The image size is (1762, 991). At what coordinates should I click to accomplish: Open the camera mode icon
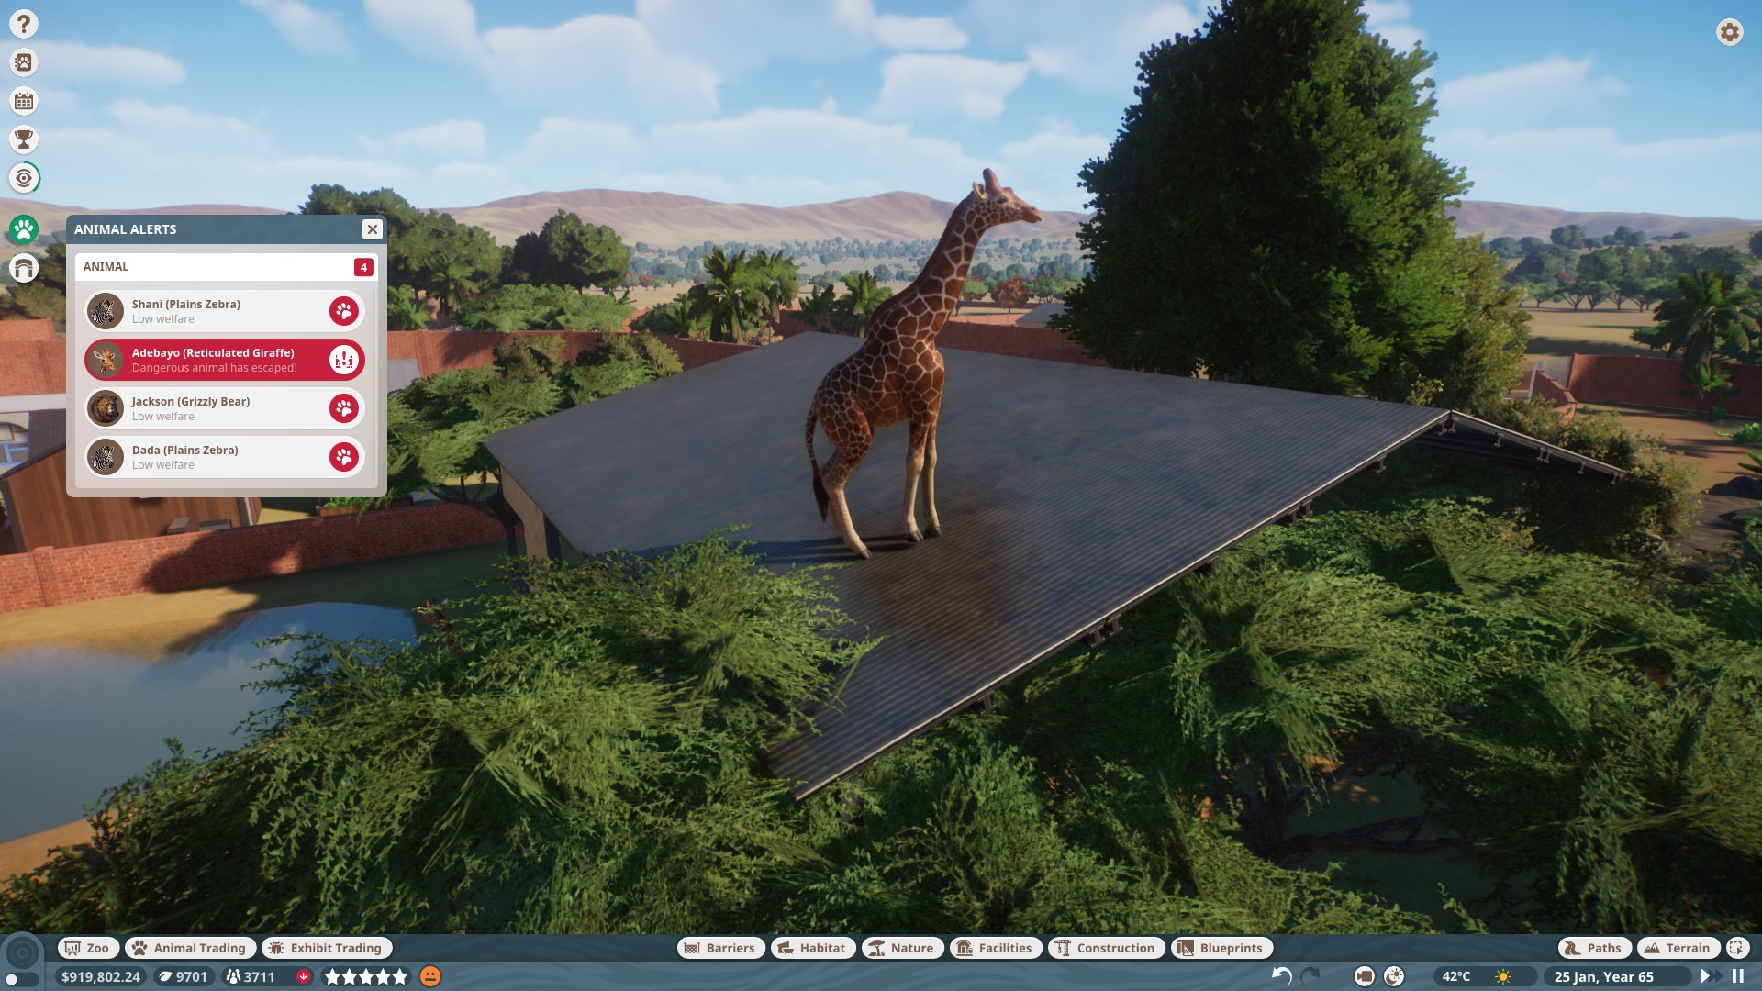coord(1365,976)
